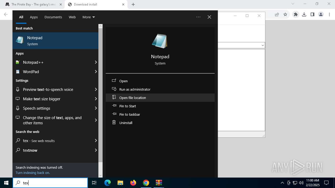Switch to the Web search tab
This screenshot has height=188, width=335.
tap(72, 17)
